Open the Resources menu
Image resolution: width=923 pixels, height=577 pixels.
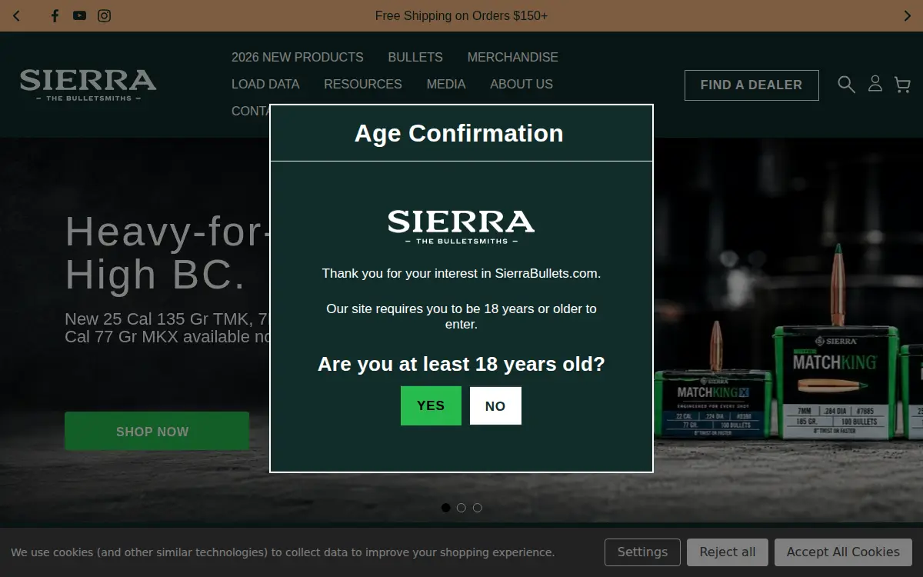tap(363, 84)
